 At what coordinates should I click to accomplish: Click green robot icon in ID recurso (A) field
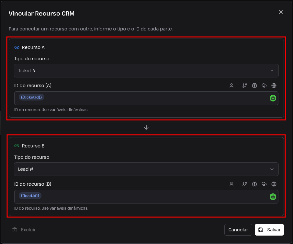(273, 98)
